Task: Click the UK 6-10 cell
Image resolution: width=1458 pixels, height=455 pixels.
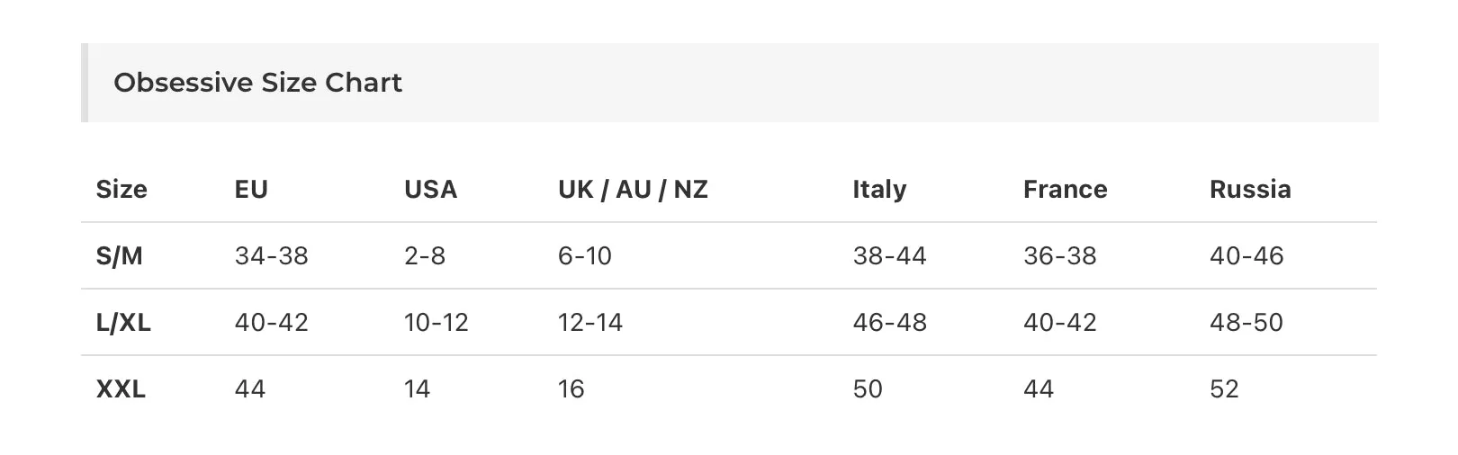Action: point(584,256)
